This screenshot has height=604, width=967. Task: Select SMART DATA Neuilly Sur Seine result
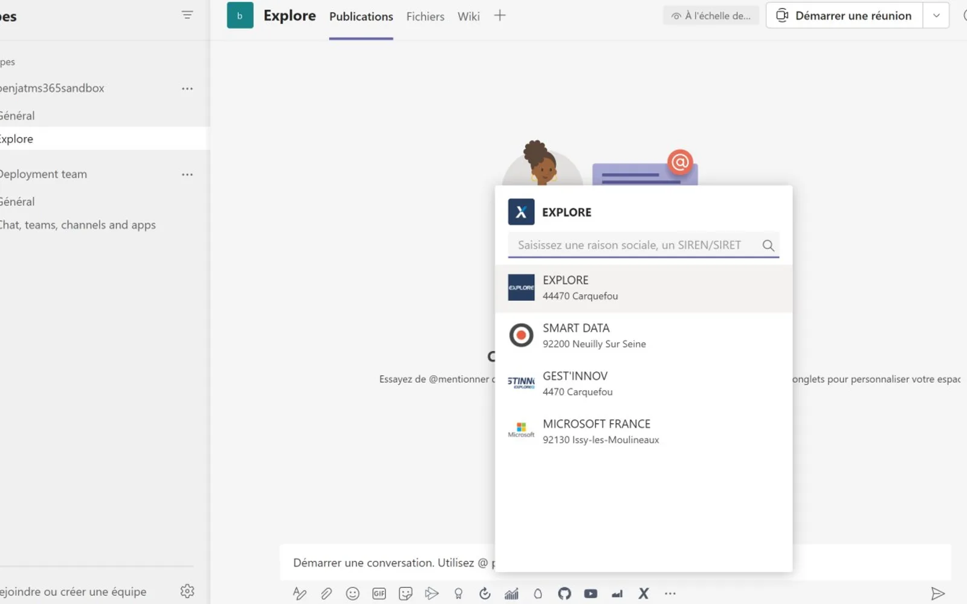644,336
